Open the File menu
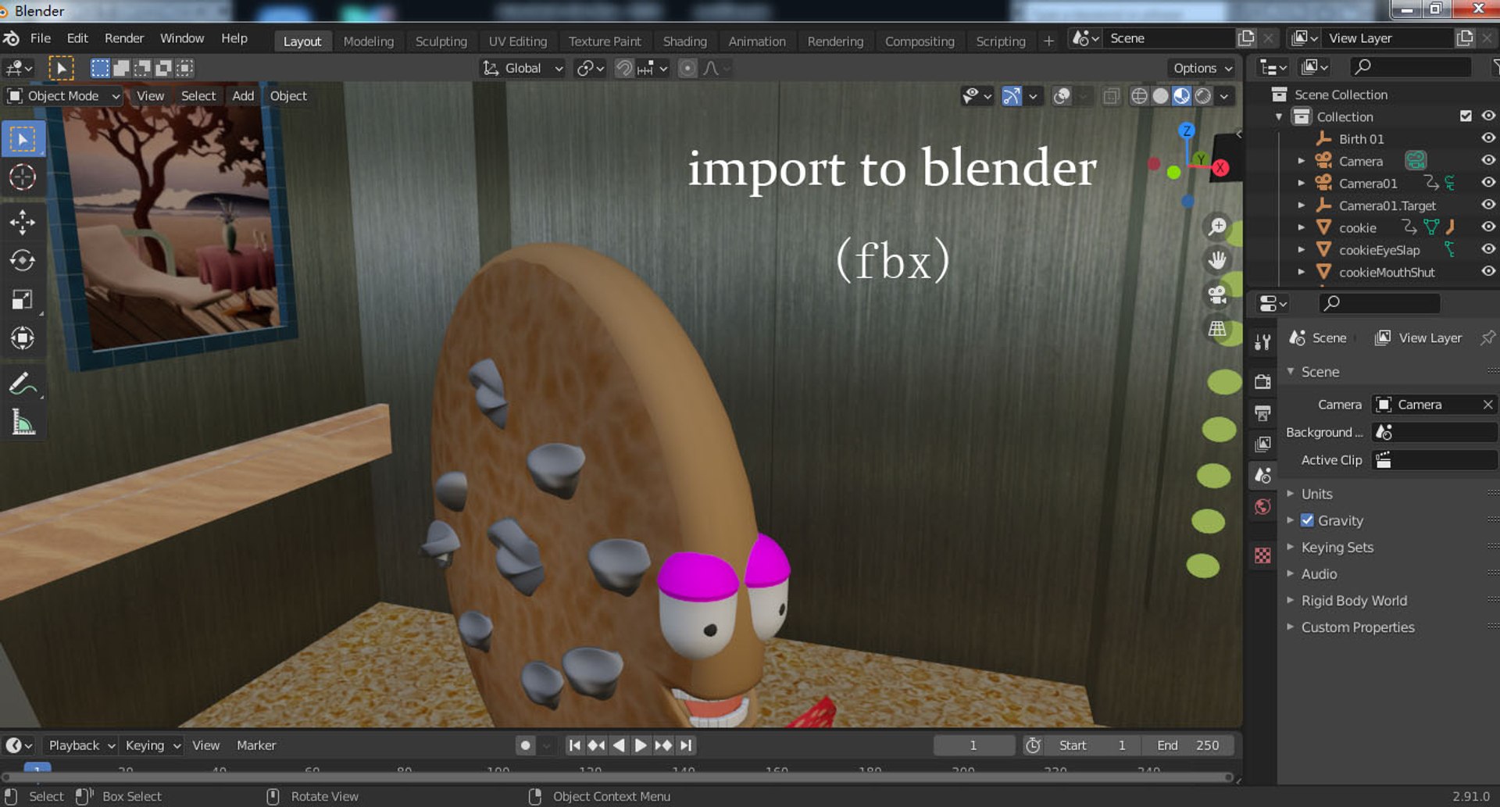 point(41,38)
